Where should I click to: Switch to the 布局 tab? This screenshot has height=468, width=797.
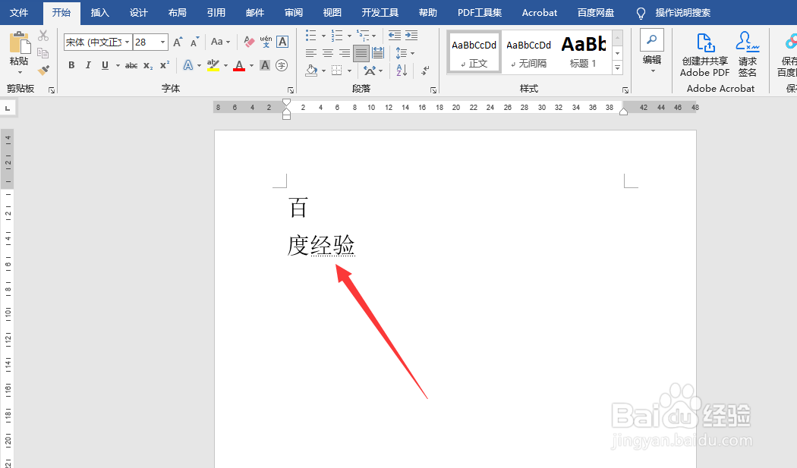tap(178, 13)
